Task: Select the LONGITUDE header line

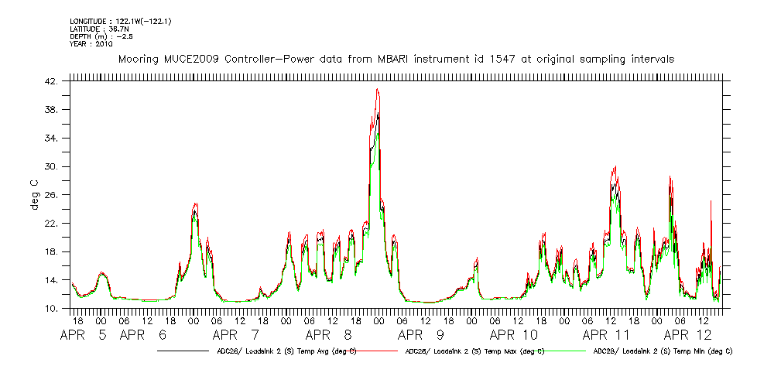Action: coord(120,21)
